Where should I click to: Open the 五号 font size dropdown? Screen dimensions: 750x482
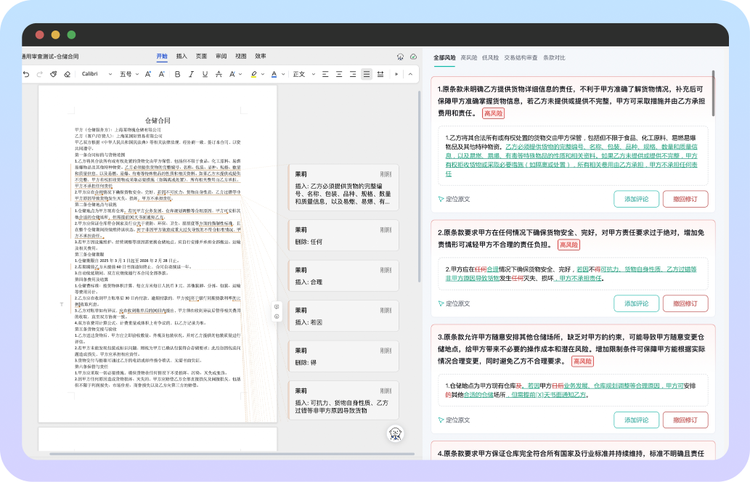tap(129, 74)
